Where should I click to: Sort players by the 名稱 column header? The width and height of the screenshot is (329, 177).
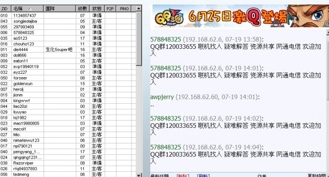coord(27,9)
